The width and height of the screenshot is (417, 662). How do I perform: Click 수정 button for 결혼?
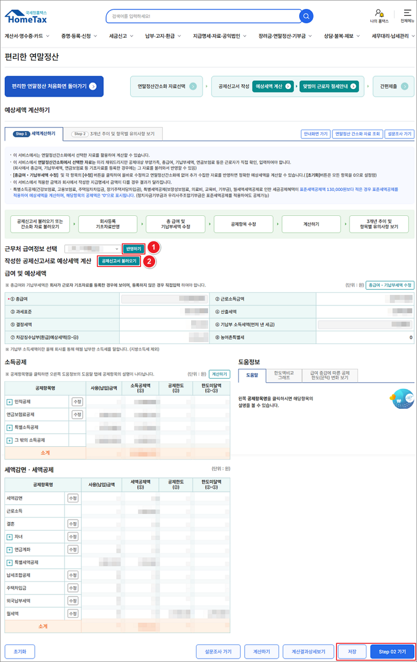(x=73, y=524)
